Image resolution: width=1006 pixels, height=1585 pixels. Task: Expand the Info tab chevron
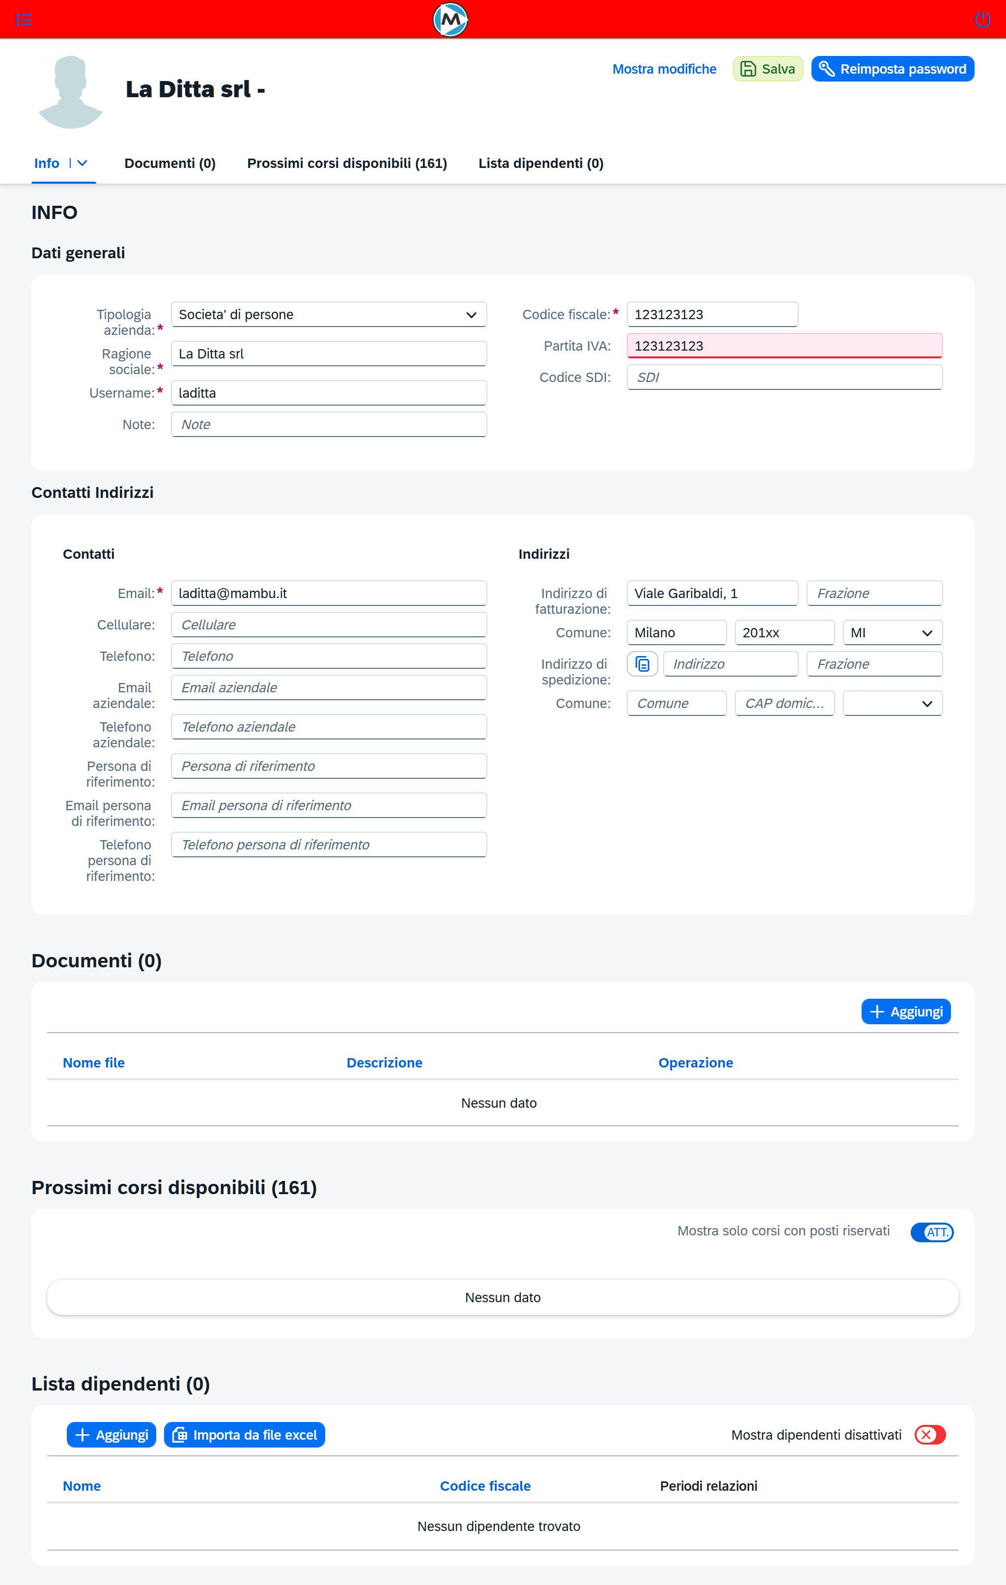tap(83, 163)
